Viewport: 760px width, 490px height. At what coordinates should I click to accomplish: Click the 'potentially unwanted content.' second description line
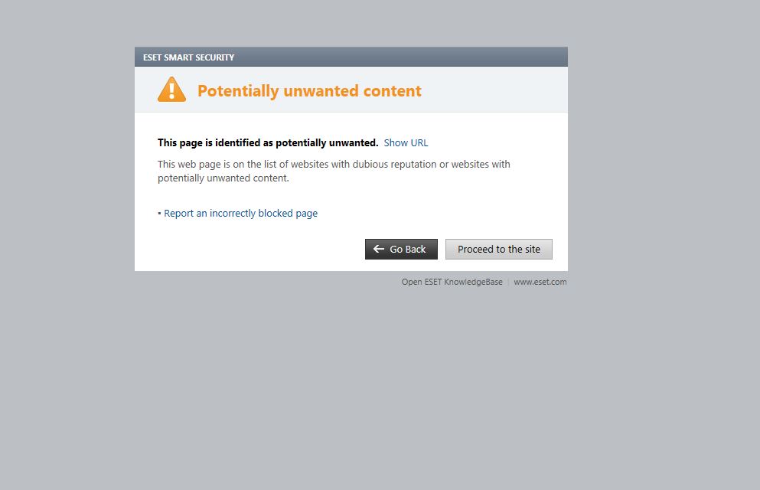click(x=223, y=178)
